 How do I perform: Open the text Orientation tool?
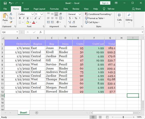58,22
